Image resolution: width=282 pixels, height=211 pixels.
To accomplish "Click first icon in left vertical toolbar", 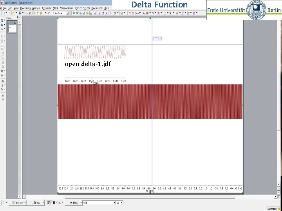I will coord(2,20).
